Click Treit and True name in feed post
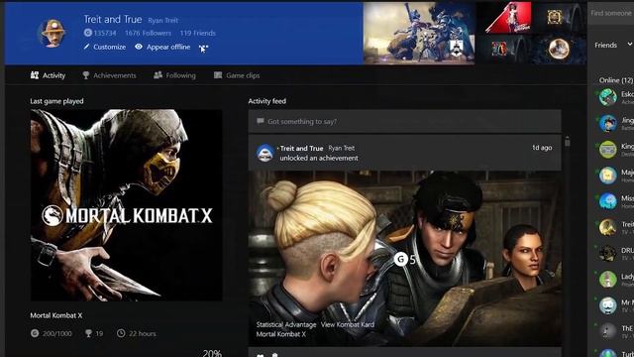The height and width of the screenshot is (357, 634). 301,149
